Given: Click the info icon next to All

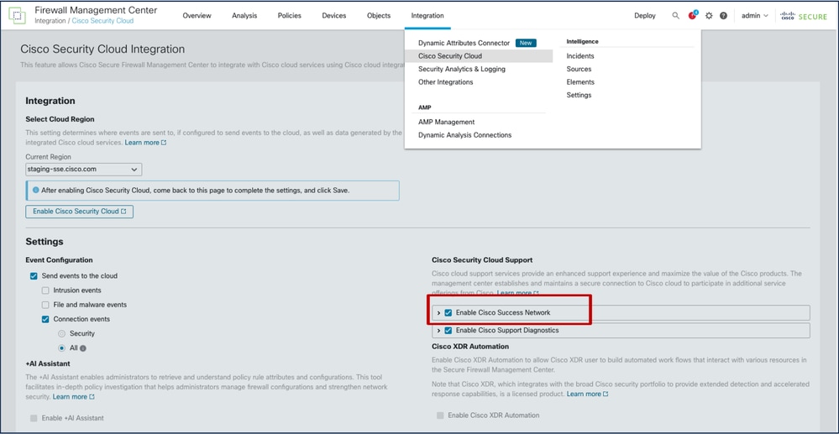Looking at the screenshot, I should click(x=83, y=348).
